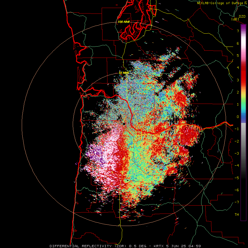The height and width of the screenshot is (248, 248).
Task: Select the -4 value on the scale
Action: coord(237,166)
